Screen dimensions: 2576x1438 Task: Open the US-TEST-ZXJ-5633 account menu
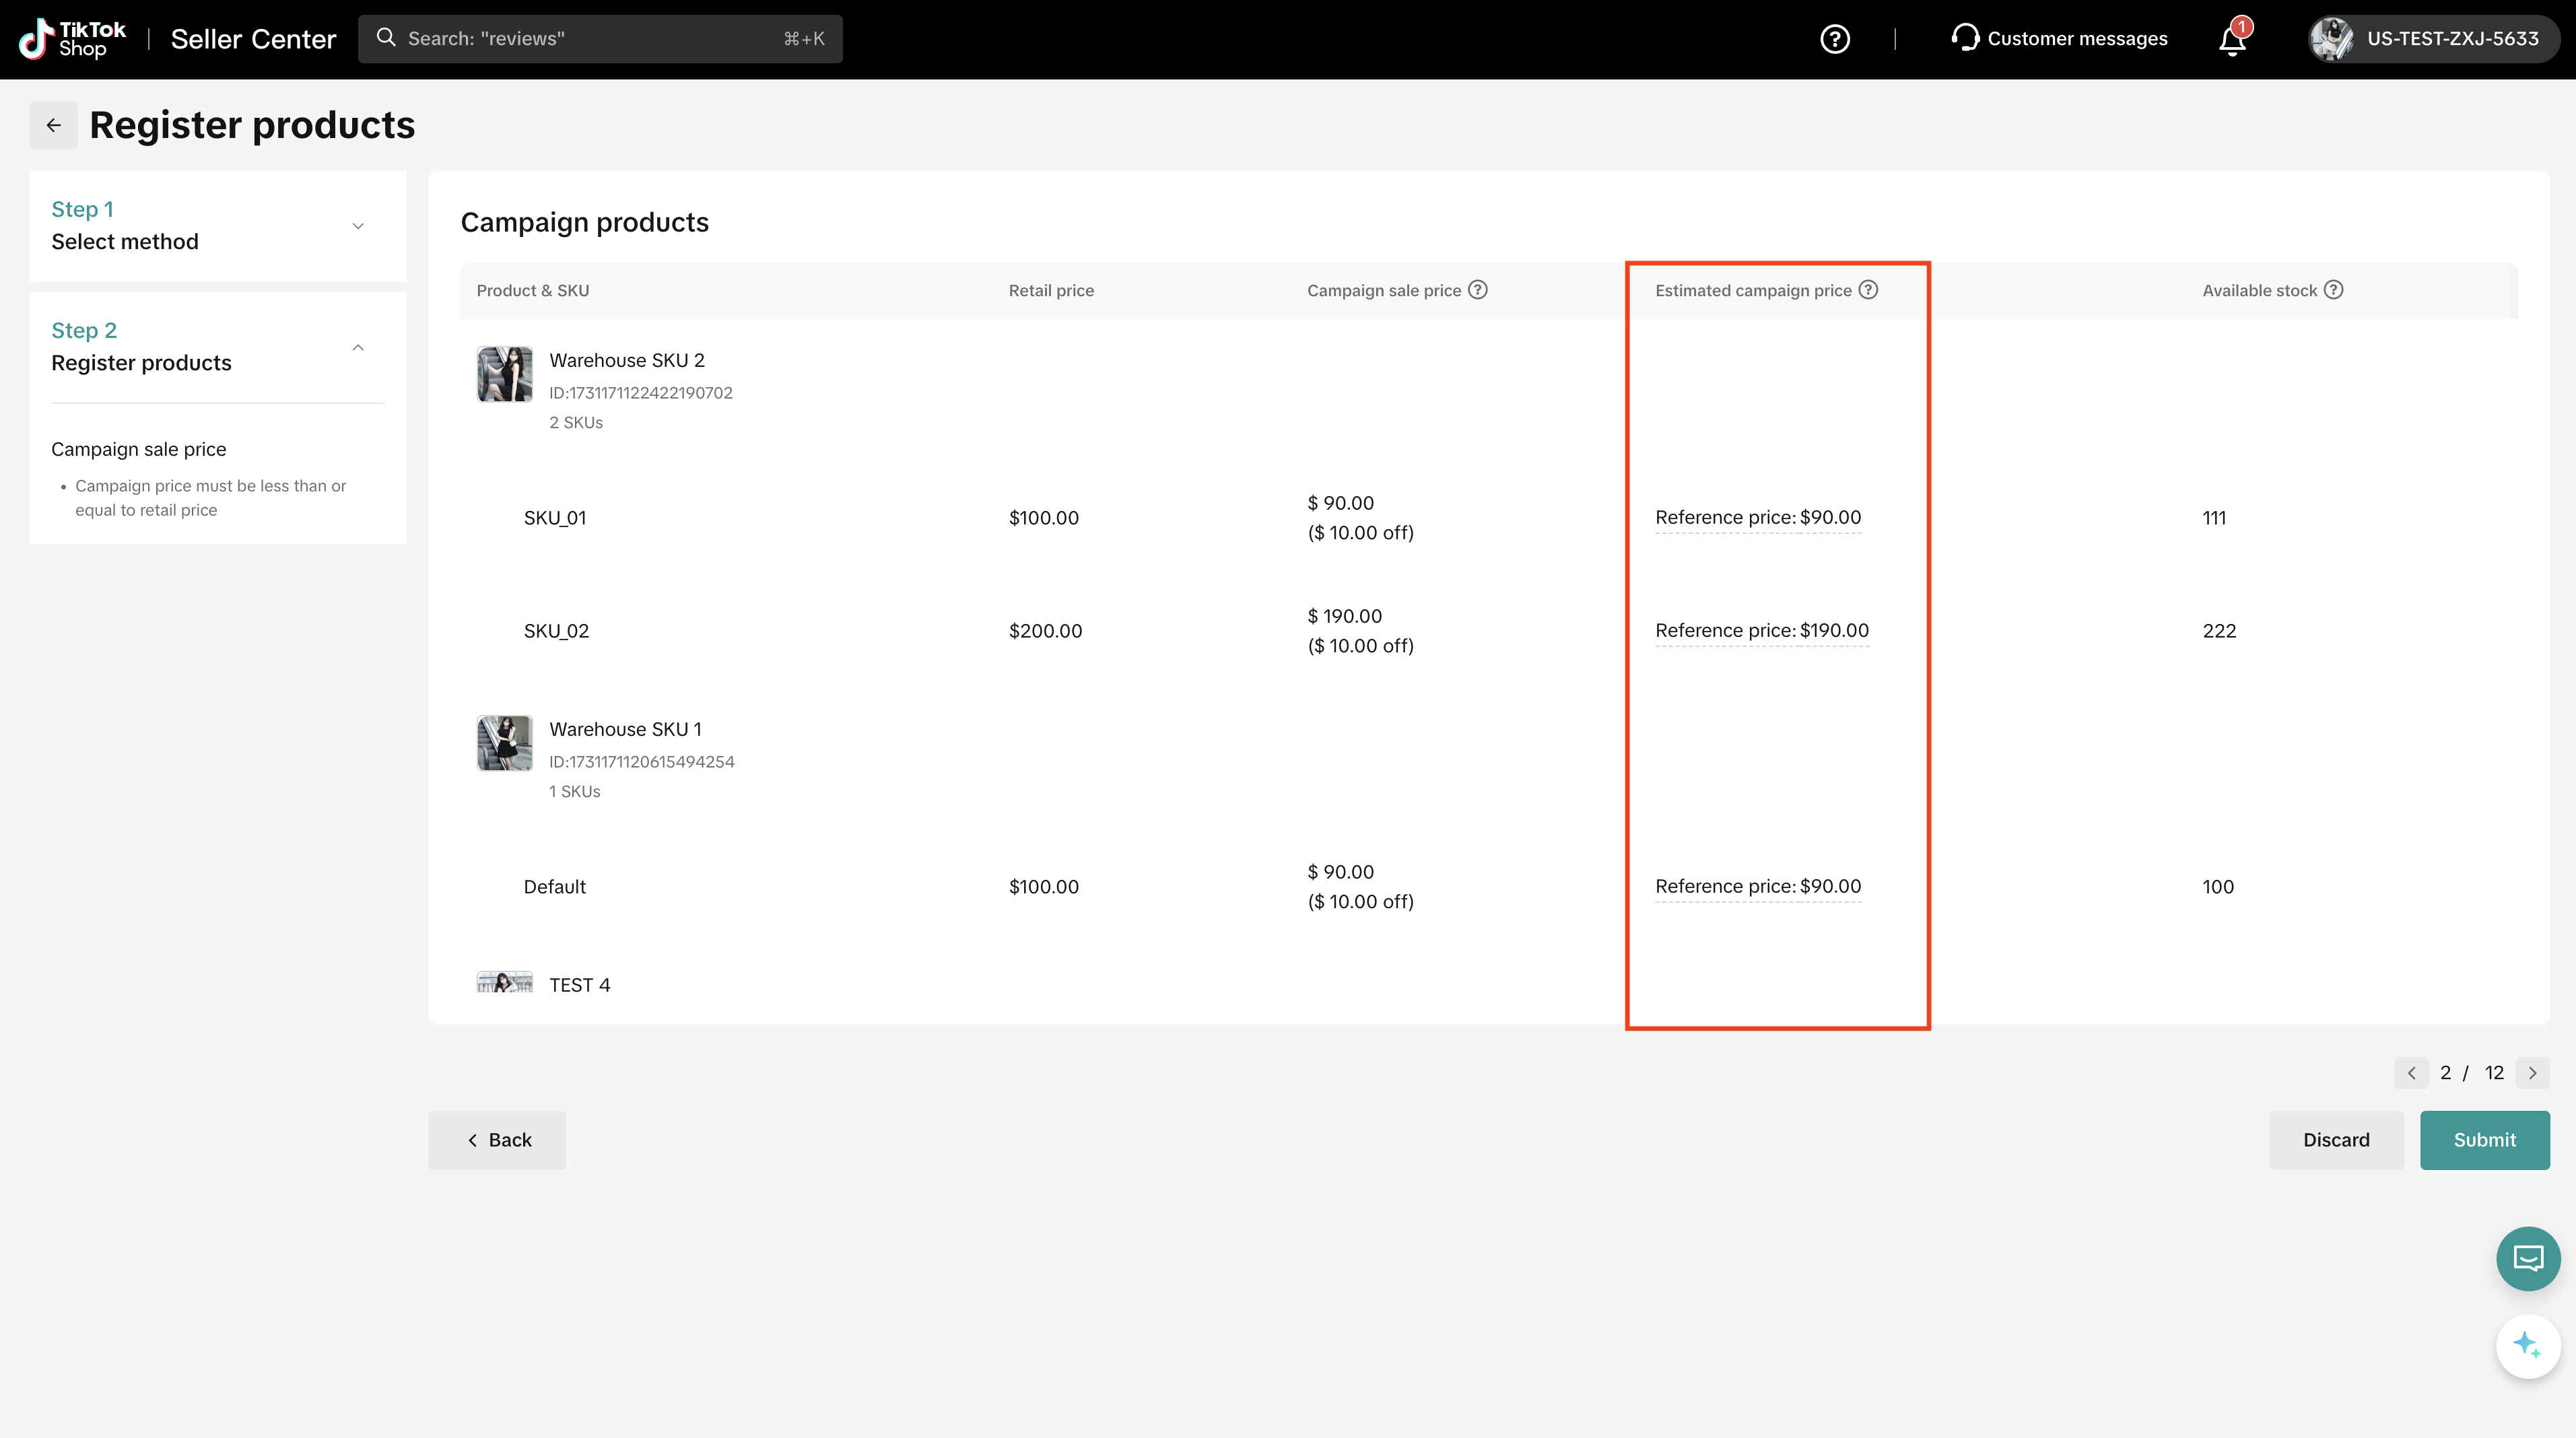click(2432, 39)
